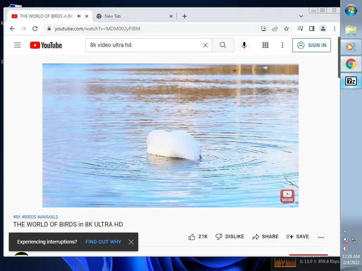The image size is (362, 271).
Task: Open more actions ellipsis menu
Action: coord(321,237)
